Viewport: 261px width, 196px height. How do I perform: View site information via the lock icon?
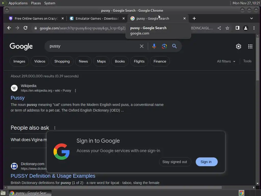[36, 28]
